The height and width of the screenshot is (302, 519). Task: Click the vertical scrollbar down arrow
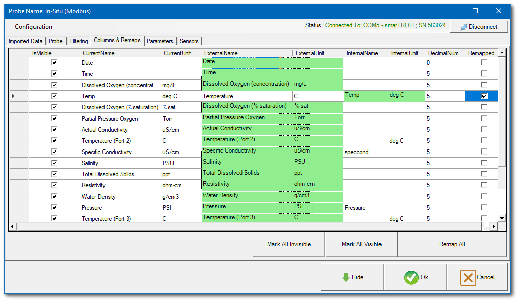point(502,218)
